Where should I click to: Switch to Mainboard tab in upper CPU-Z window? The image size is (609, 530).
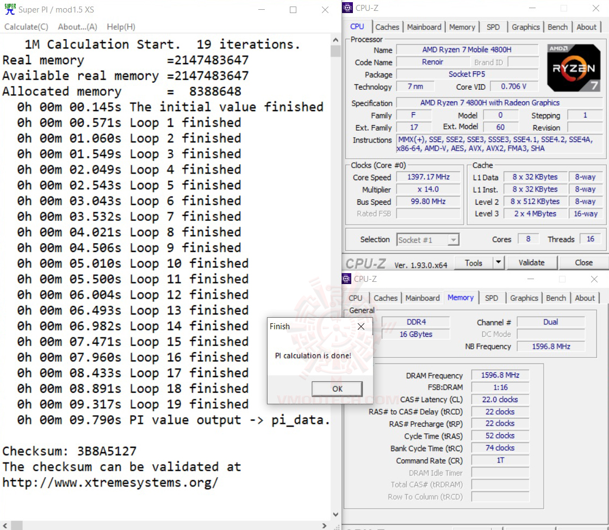424,27
